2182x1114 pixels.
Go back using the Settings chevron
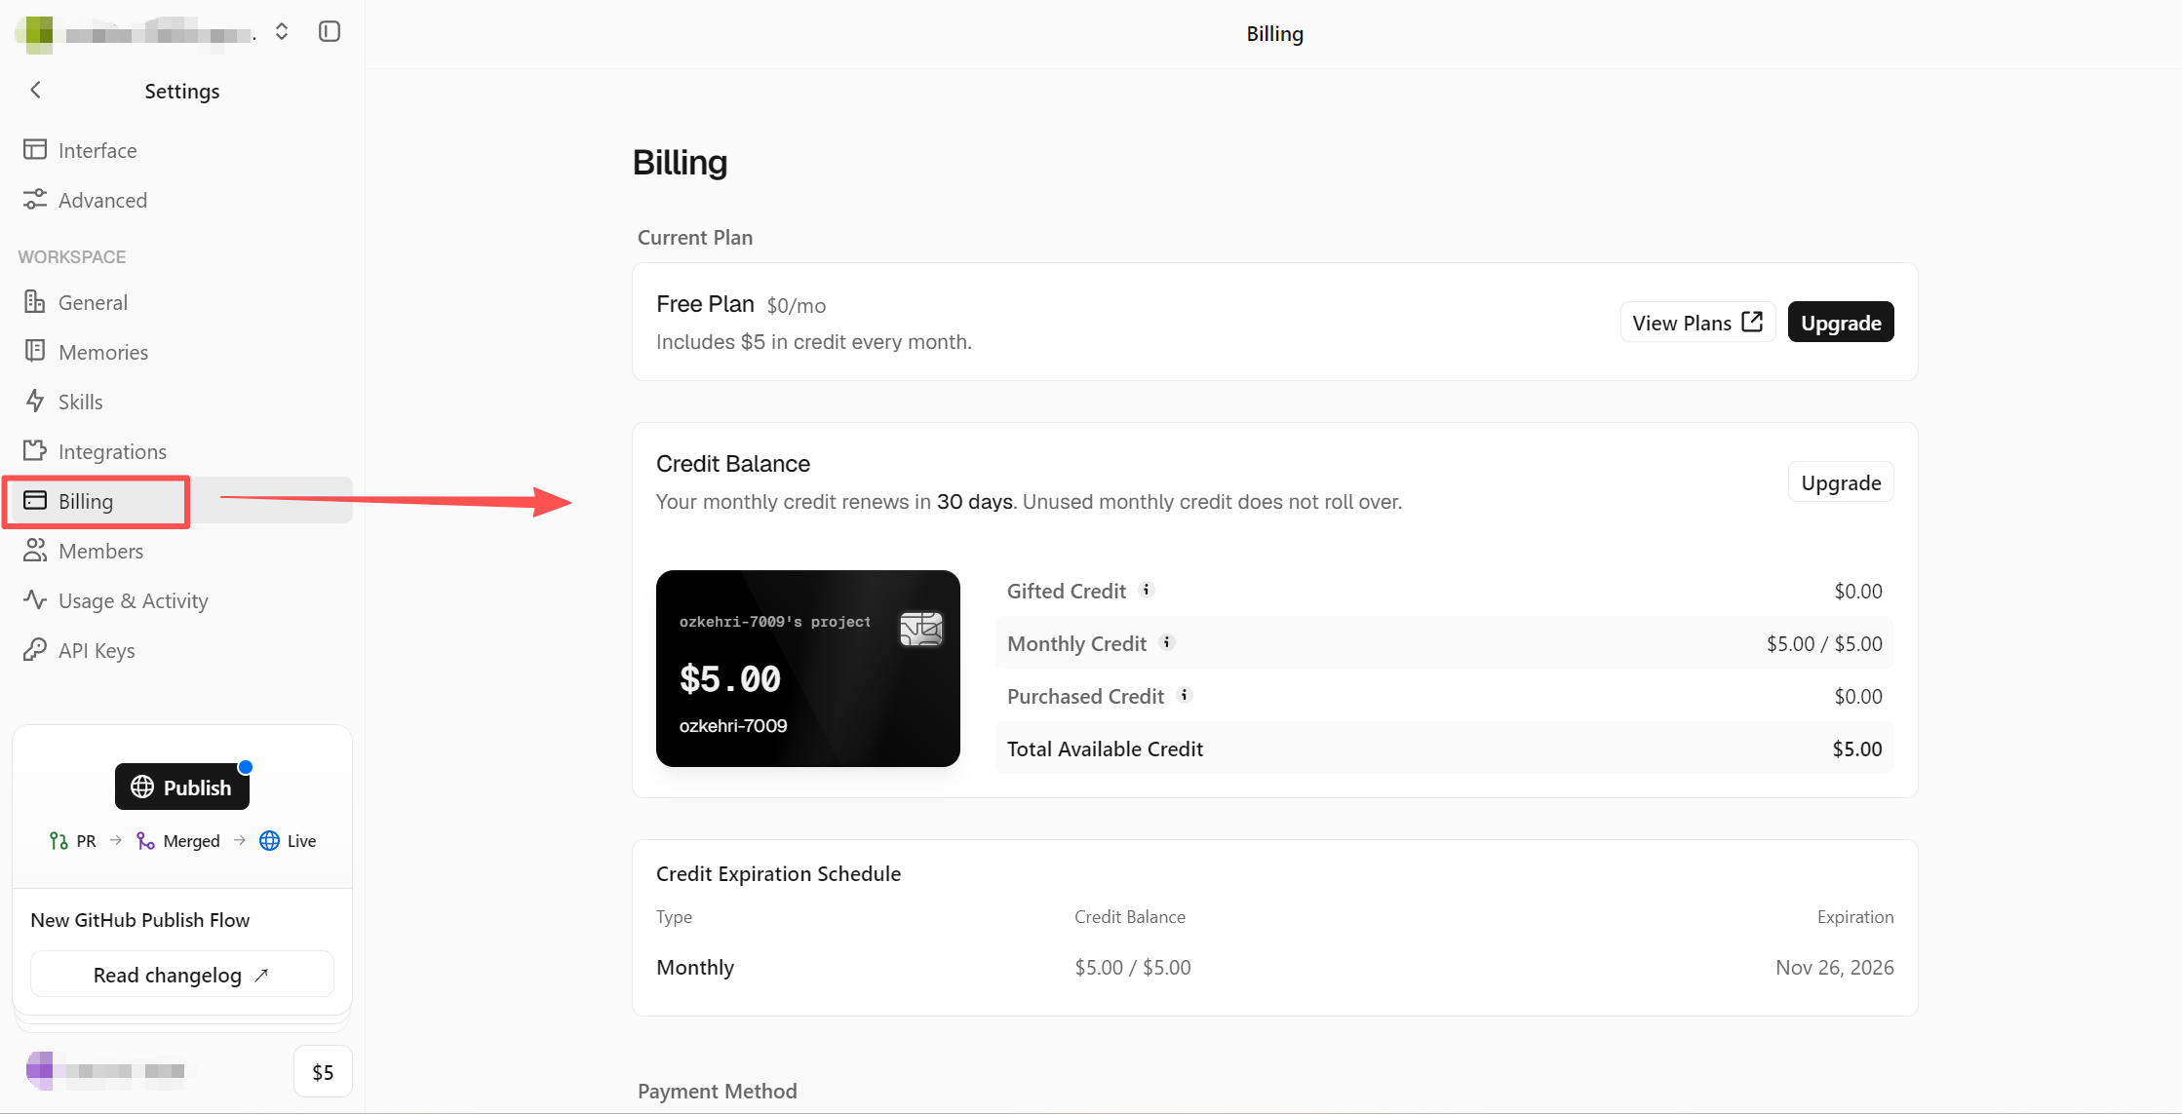36,90
